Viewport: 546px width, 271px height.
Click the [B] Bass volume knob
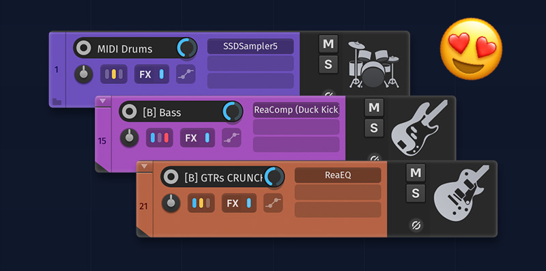point(233,111)
